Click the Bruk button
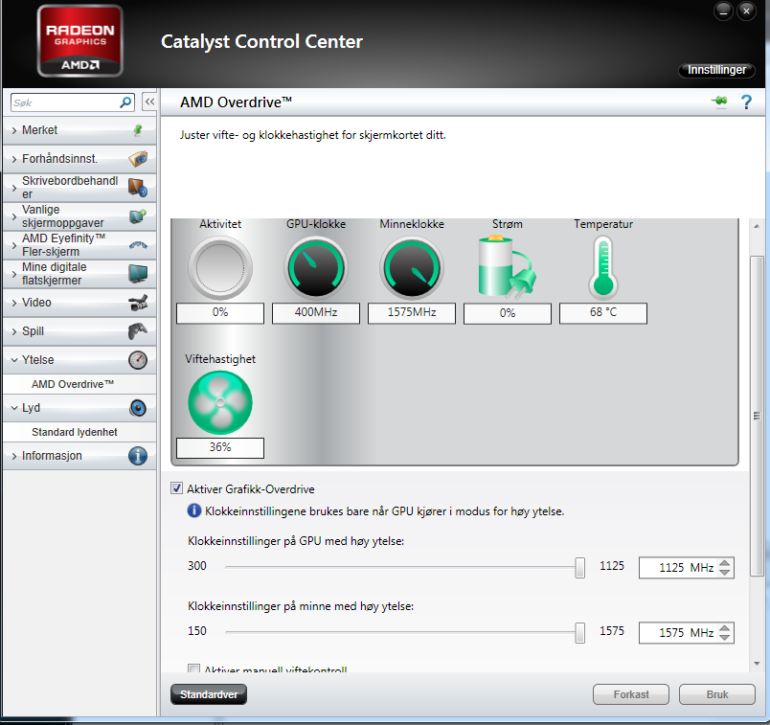Viewport: 770px width, 725px height. (x=717, y=694)
